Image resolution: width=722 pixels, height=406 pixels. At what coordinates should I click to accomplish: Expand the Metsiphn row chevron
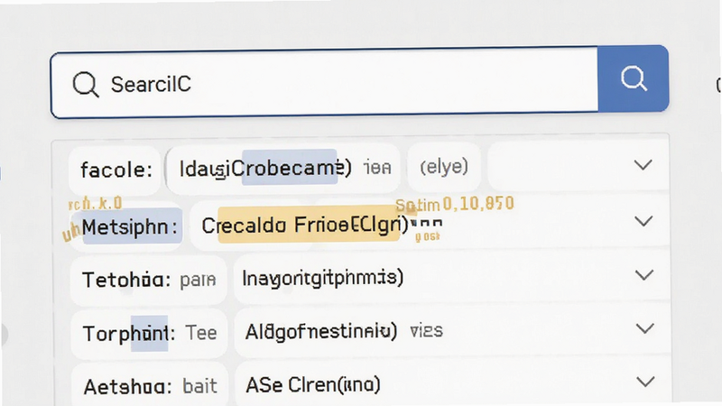[643, 221]
